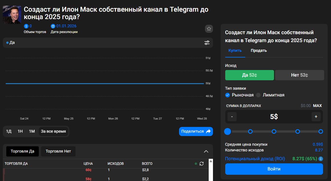The image size is (331, 181).
Task: Click the Потенциальный доход (ROI) link
Action: pos(255,159)
